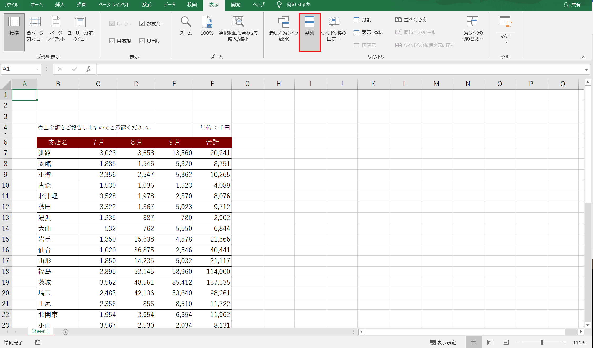Select the 合計 header cell

tap(212, 142)
